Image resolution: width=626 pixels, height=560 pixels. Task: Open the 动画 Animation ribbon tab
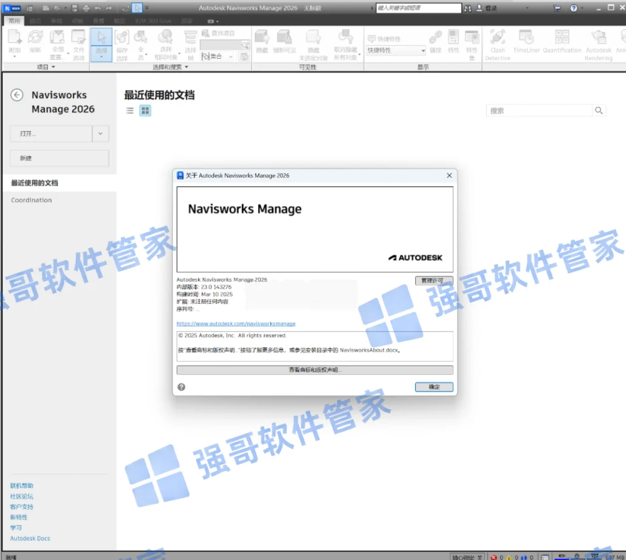coord(78,21)
